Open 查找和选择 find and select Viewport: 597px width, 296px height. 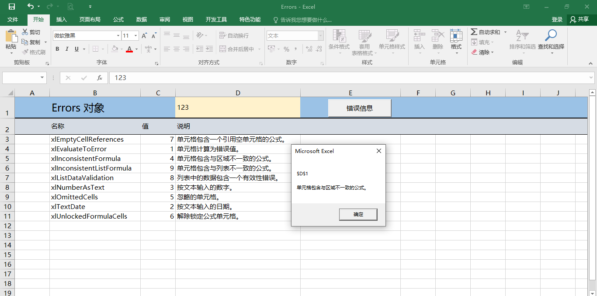551,42
